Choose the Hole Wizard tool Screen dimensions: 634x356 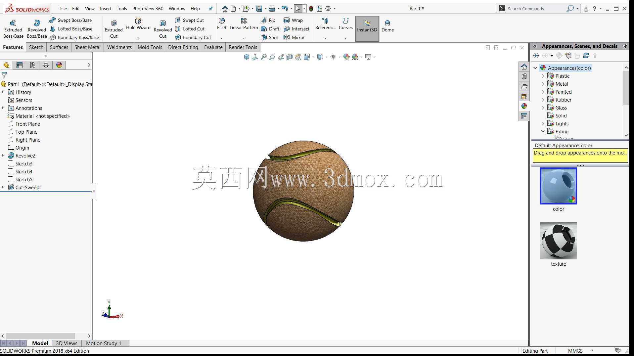click(x=138, y=24)
